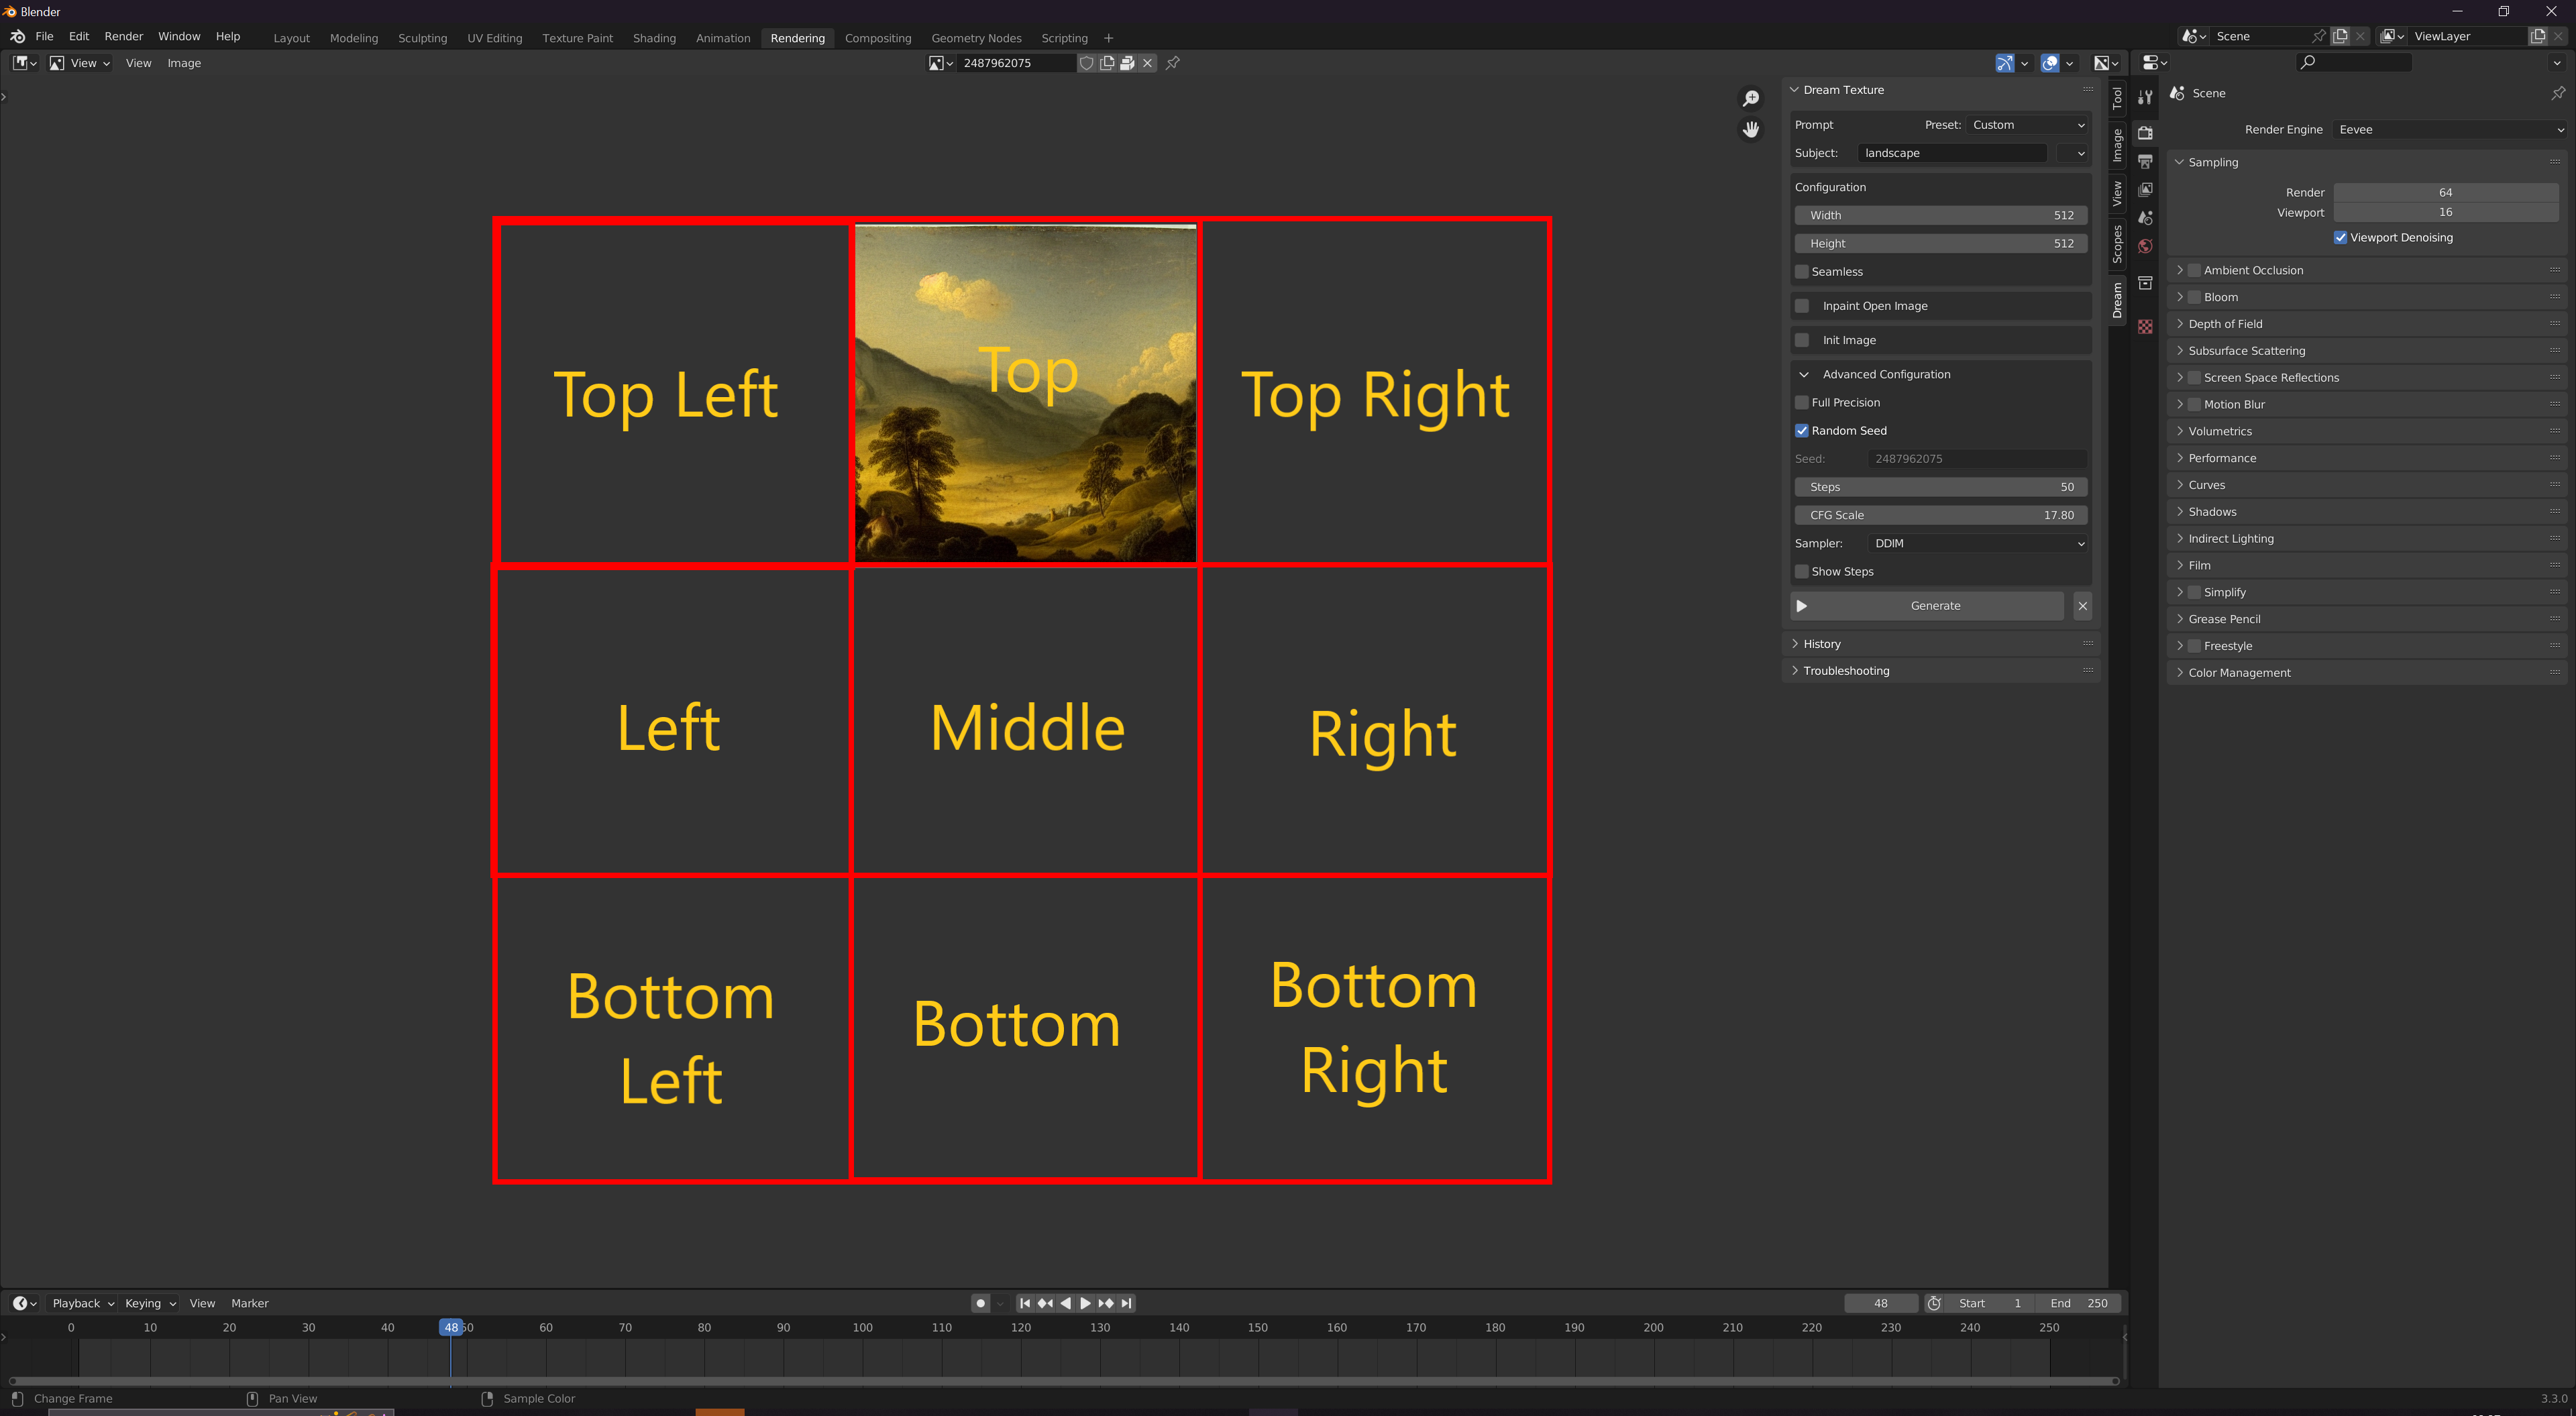
Task: Open the Texture Properties tab
Action: 2145,326
